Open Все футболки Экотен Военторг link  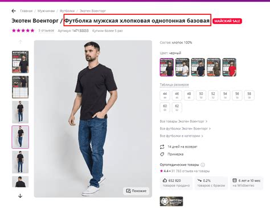185,129
